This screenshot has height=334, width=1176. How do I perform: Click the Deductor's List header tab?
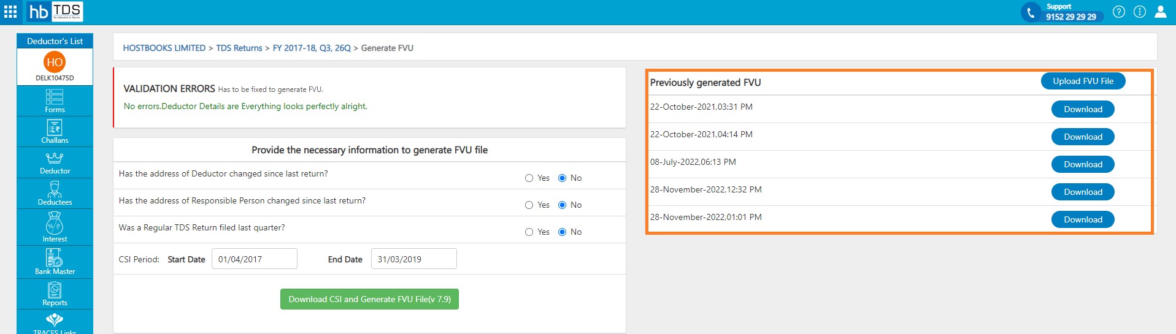click(x=55, y=41)
